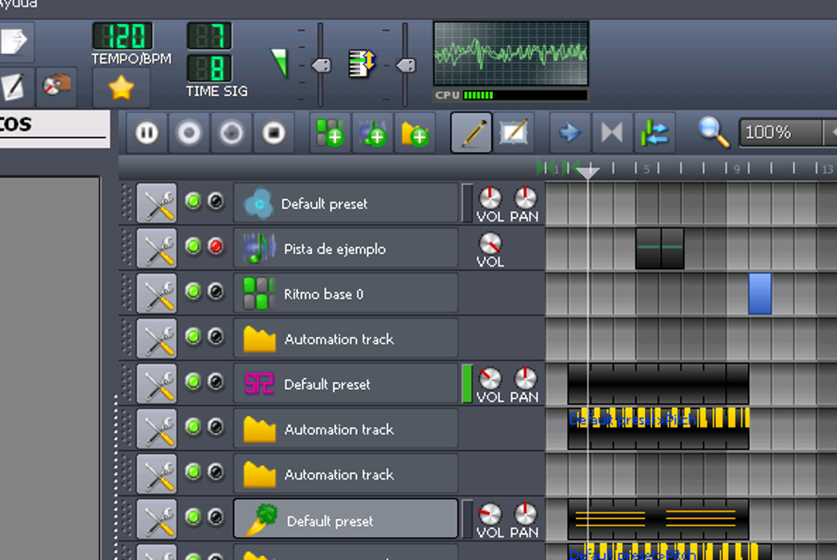Mute the carrot-icon Default preset track
The width and height of the screenshot is (837, 560).
[x=193, y=517]
